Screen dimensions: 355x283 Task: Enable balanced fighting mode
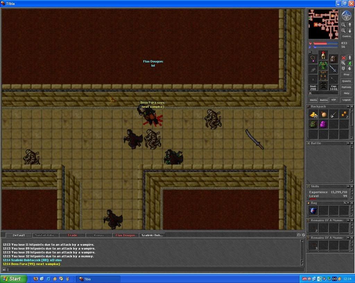click(x=344, y=63)
